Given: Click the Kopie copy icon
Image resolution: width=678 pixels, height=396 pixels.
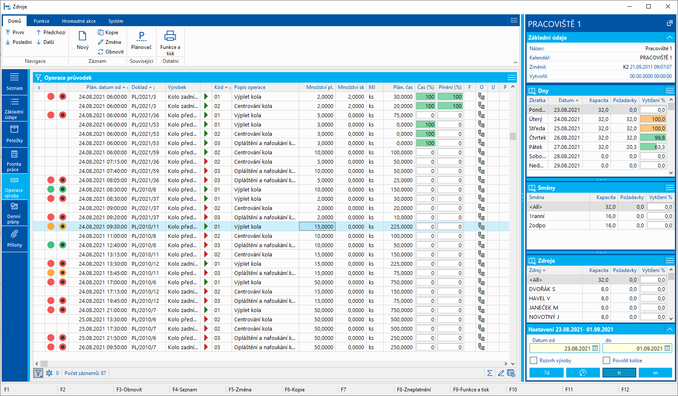Looking at the screenshot, I should coord(100,32).
